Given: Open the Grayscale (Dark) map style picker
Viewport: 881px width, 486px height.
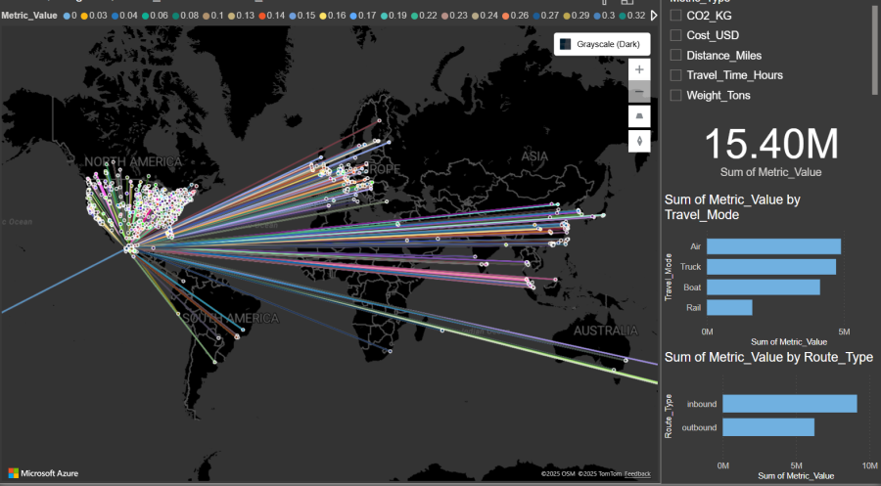Looking at the screenshot, I should pyautogui.click(x=602, y=44).
